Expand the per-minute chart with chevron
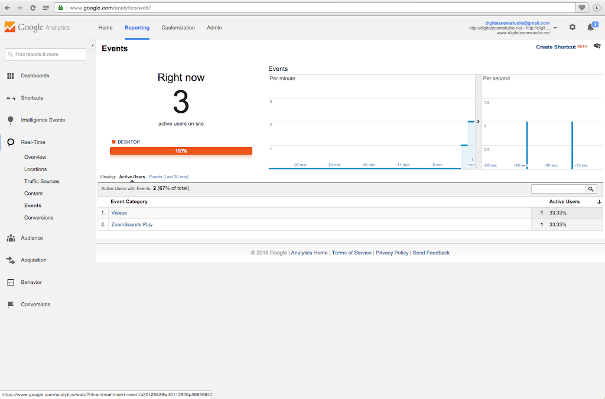The height and width of the screenshot is (399, 605). [x=478, y=122]
